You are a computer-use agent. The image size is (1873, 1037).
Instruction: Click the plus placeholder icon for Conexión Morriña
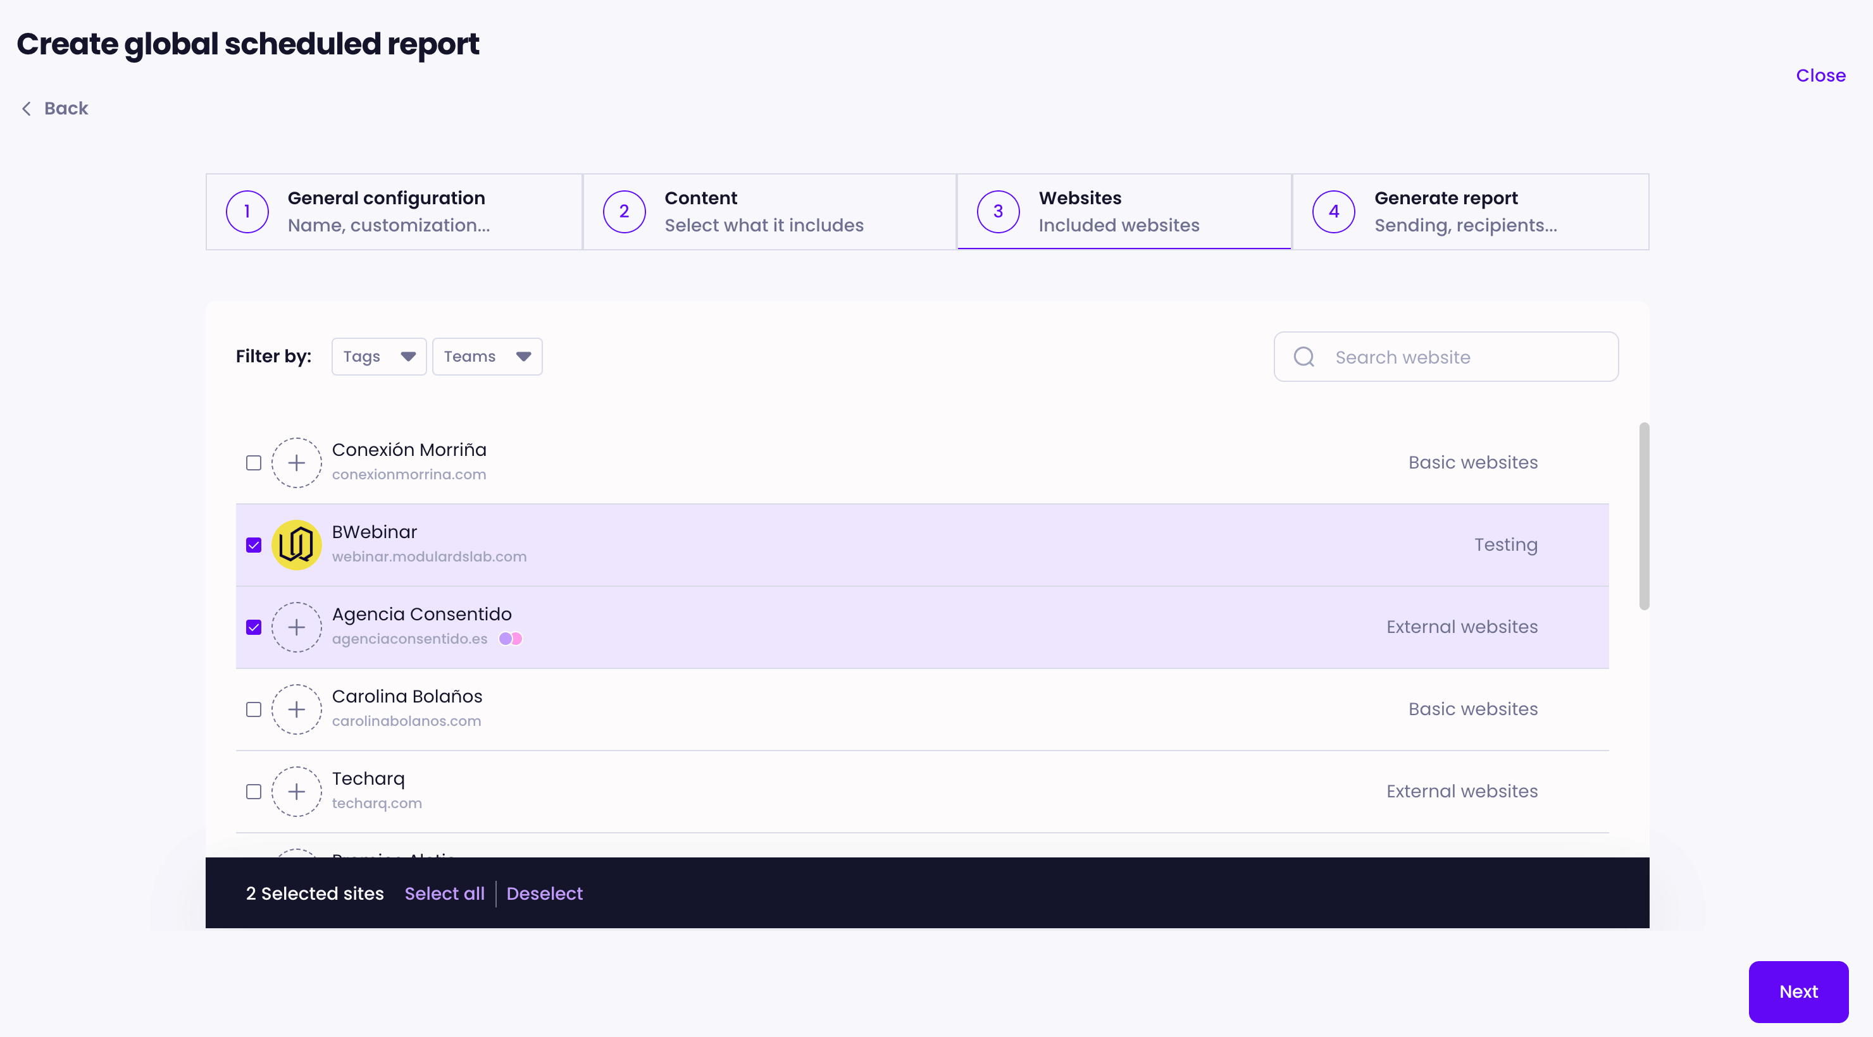tap(296, 462)
